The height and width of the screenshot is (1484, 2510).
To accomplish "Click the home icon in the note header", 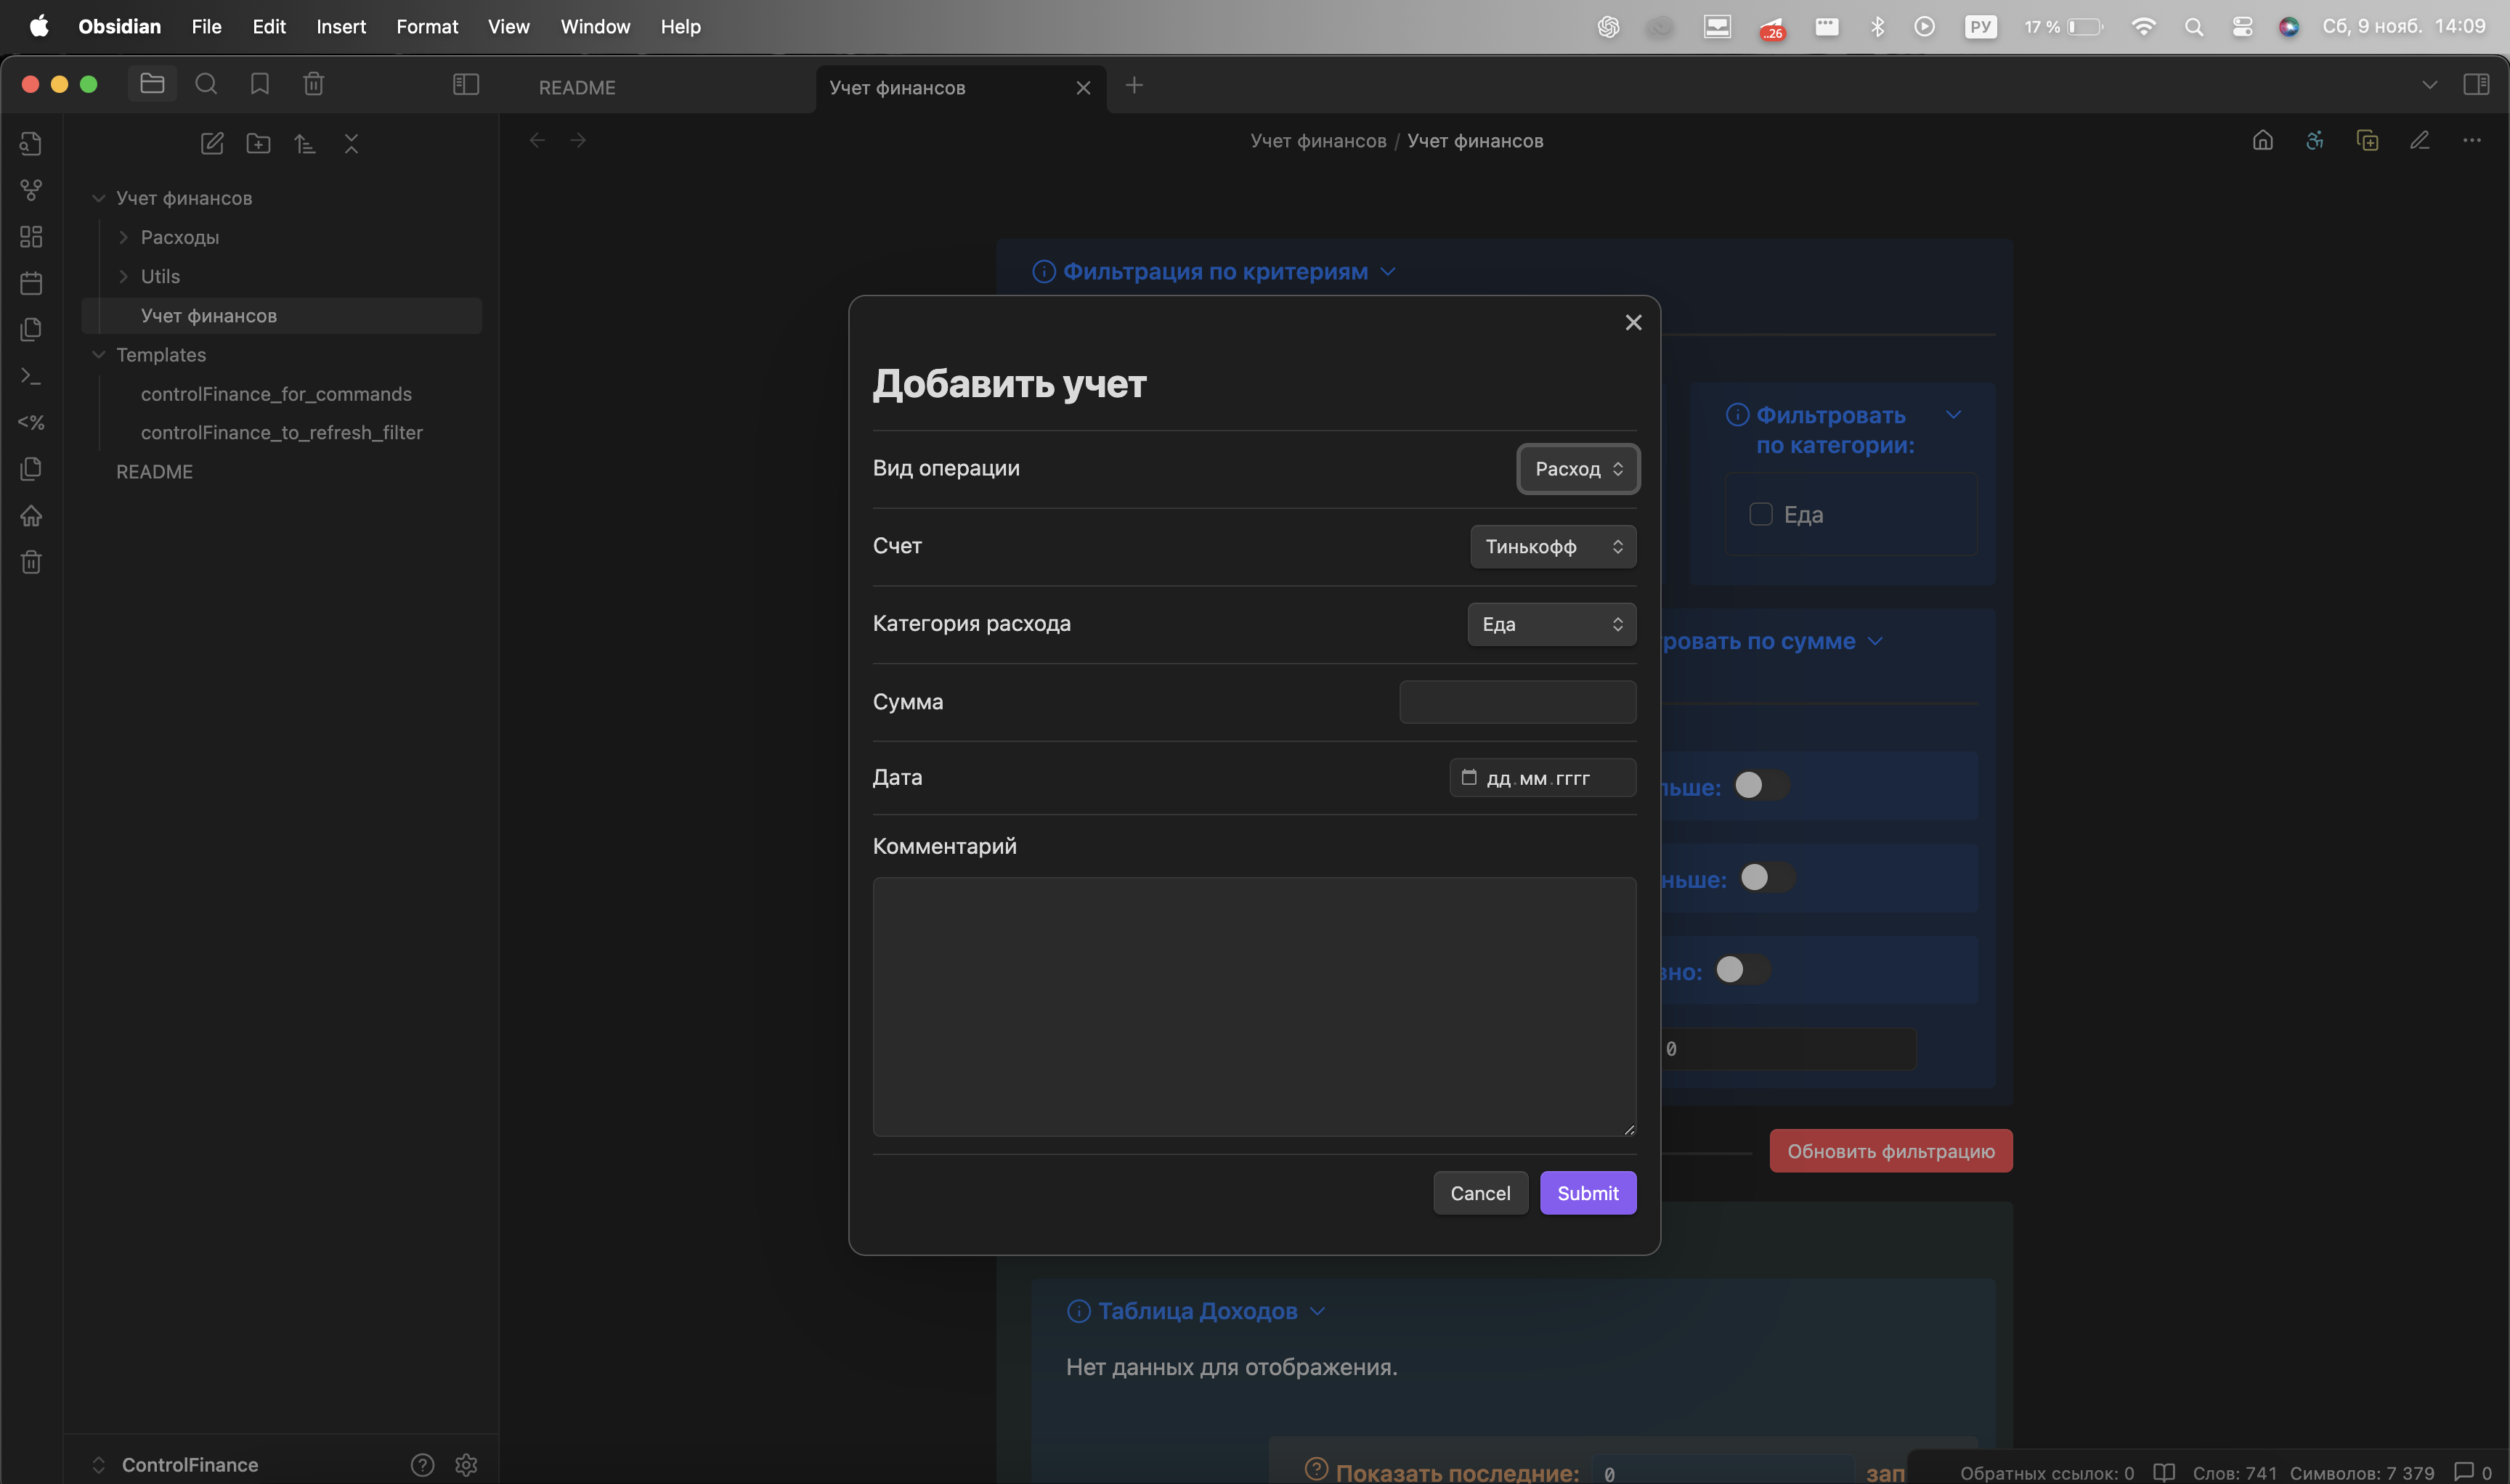I will point(2263,141).
